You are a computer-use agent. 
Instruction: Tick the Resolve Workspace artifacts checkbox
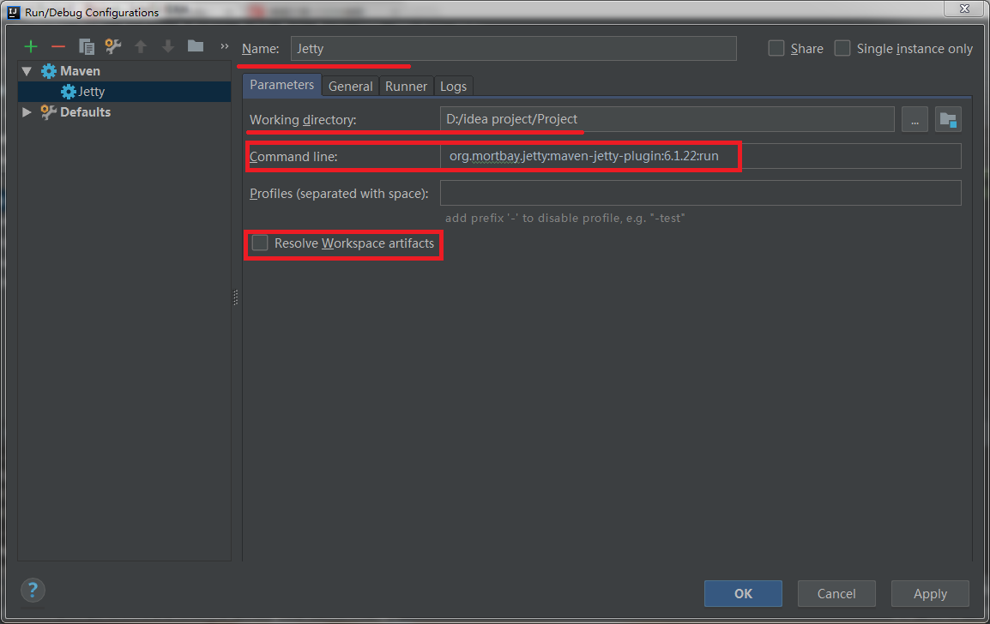coord(259,243)
